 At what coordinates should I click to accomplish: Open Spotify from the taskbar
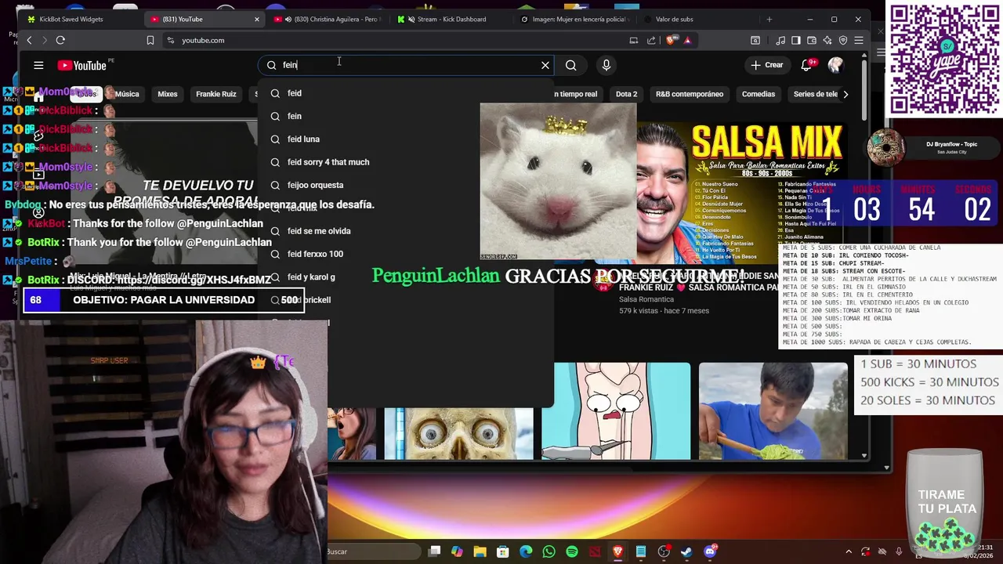(572, 551)
